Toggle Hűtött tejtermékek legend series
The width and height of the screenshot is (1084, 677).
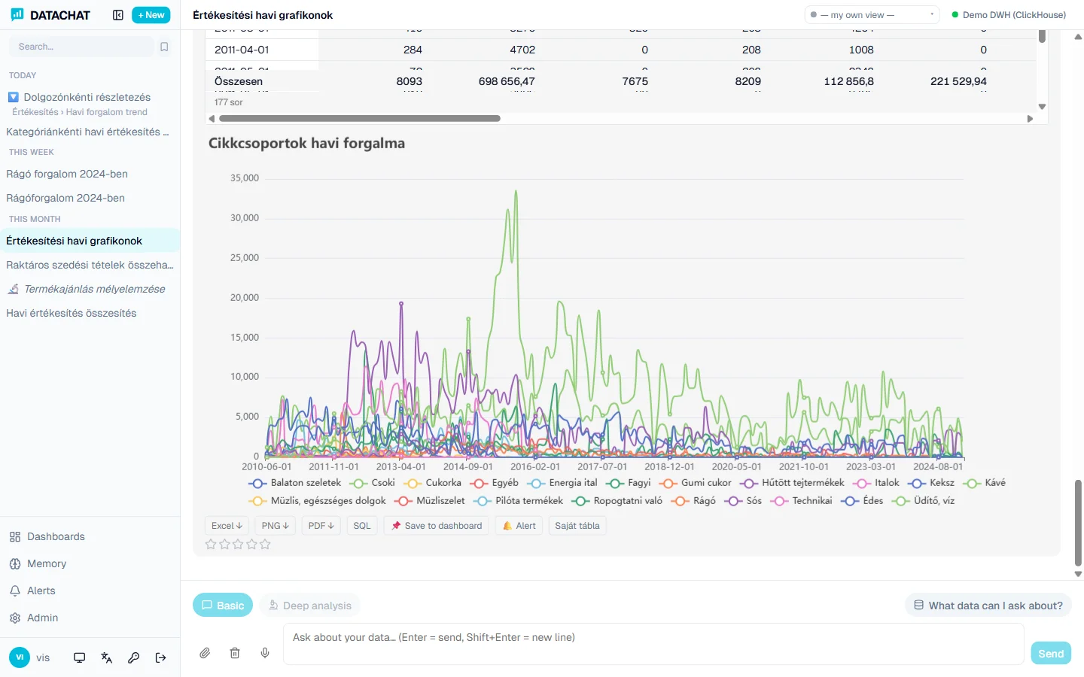(793, 483)
